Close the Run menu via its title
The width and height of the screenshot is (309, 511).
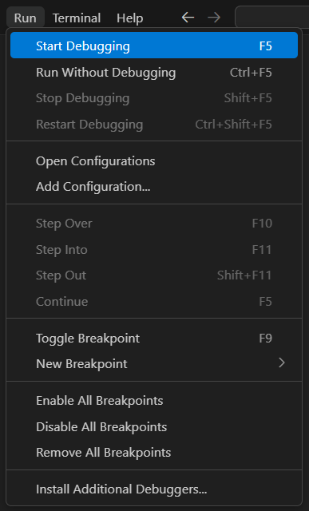point(25,18)
